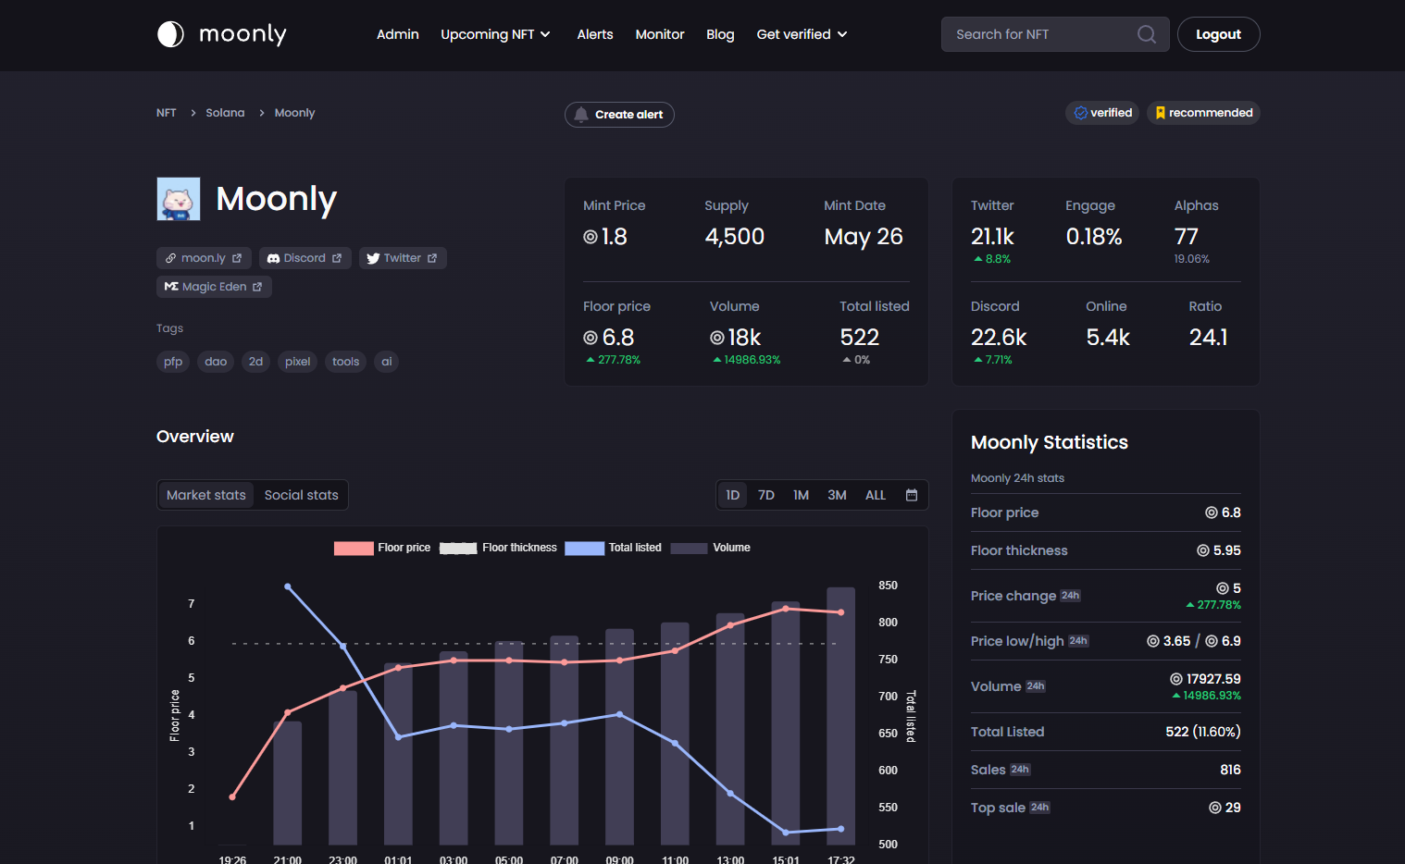Image resolution: width=1405 pixels, height=864 pixels.
Task: Select the ai tag
Action: (x=387, y=362)
